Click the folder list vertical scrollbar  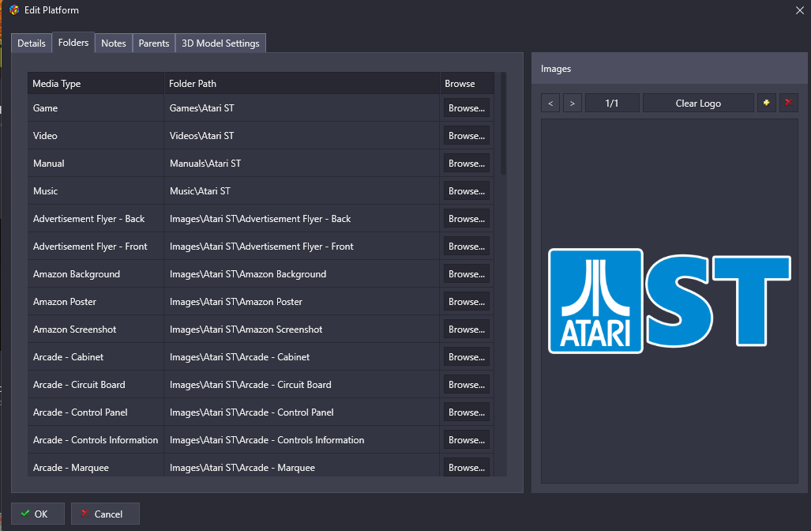(x=503, y=124)
